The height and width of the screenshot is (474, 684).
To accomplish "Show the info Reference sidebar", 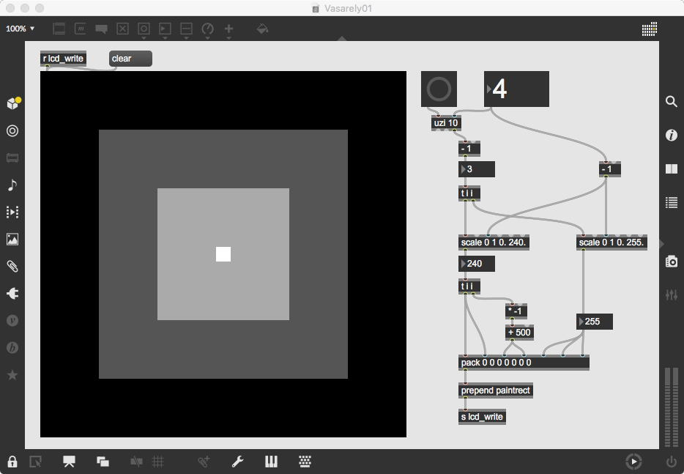I will [672, 136].
